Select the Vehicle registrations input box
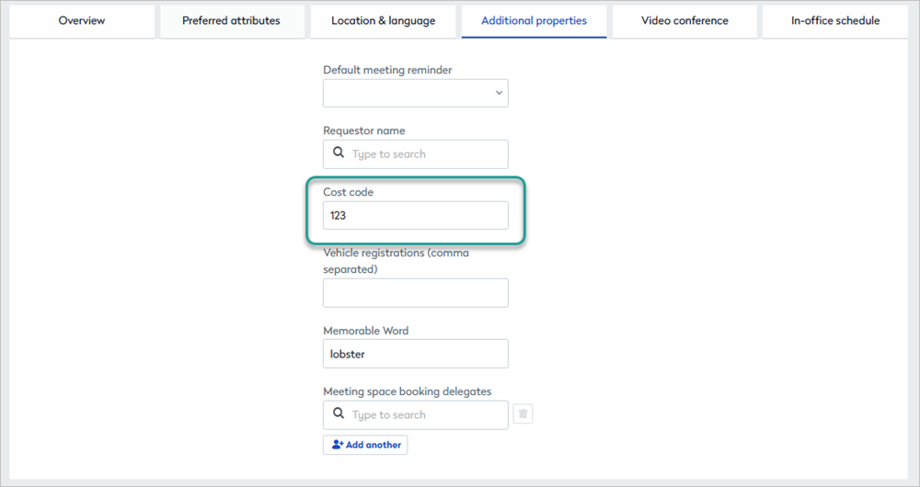920x487 pixels. [415, 293]
